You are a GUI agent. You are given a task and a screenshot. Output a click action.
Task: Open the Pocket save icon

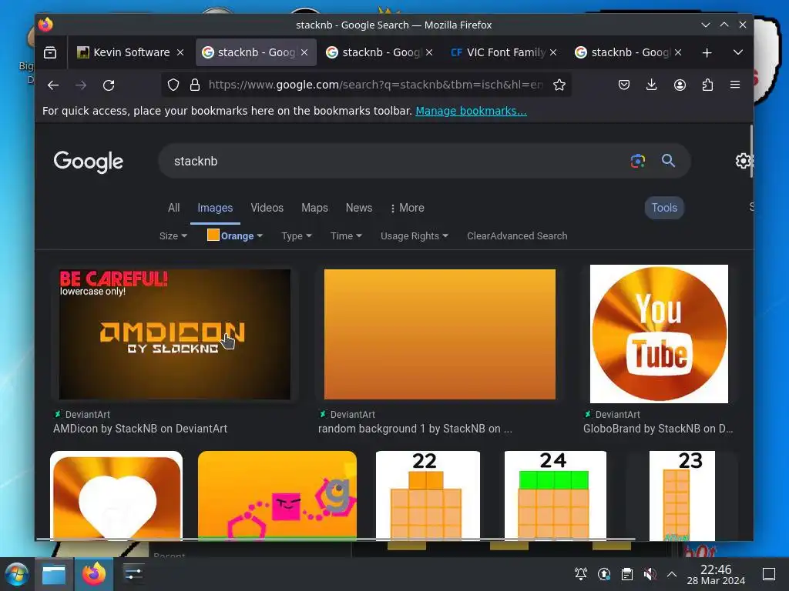624,85
